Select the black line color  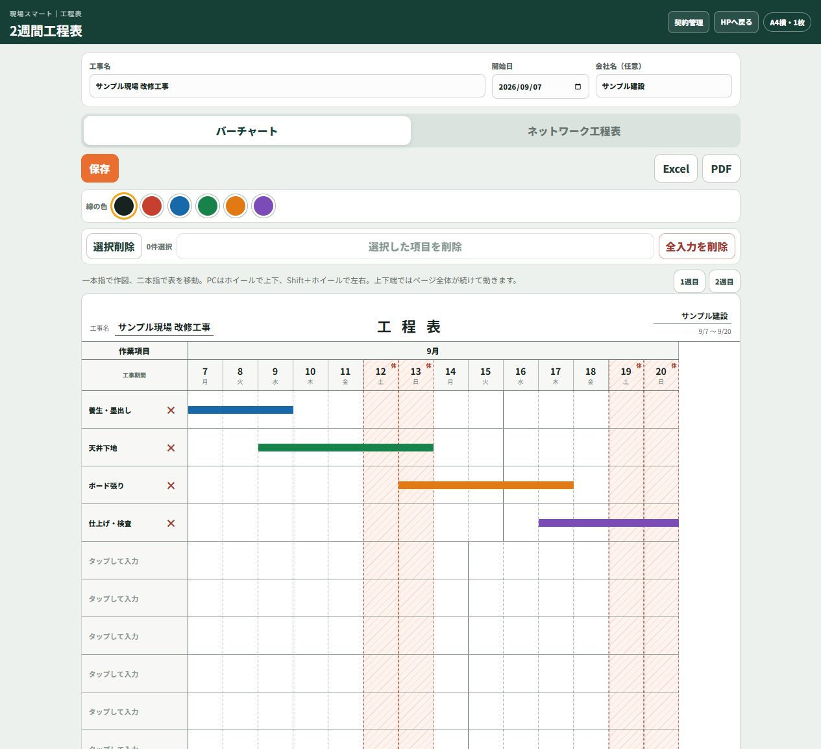(124, 206)
